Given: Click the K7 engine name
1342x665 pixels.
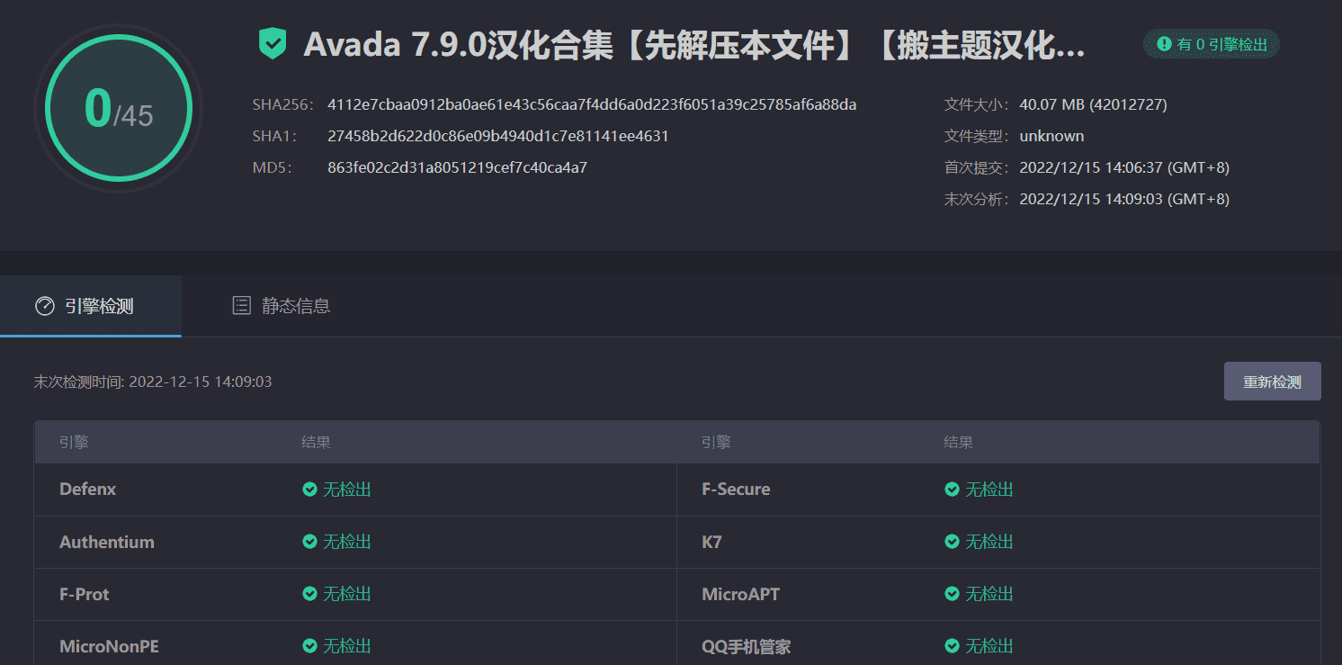Looking at the screenshot, I should click(711, 542).
